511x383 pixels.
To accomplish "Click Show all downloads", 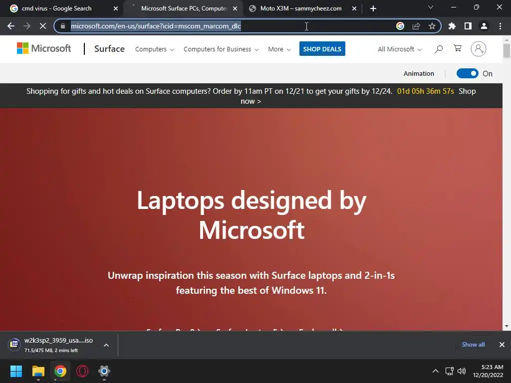I will point(473,345).
